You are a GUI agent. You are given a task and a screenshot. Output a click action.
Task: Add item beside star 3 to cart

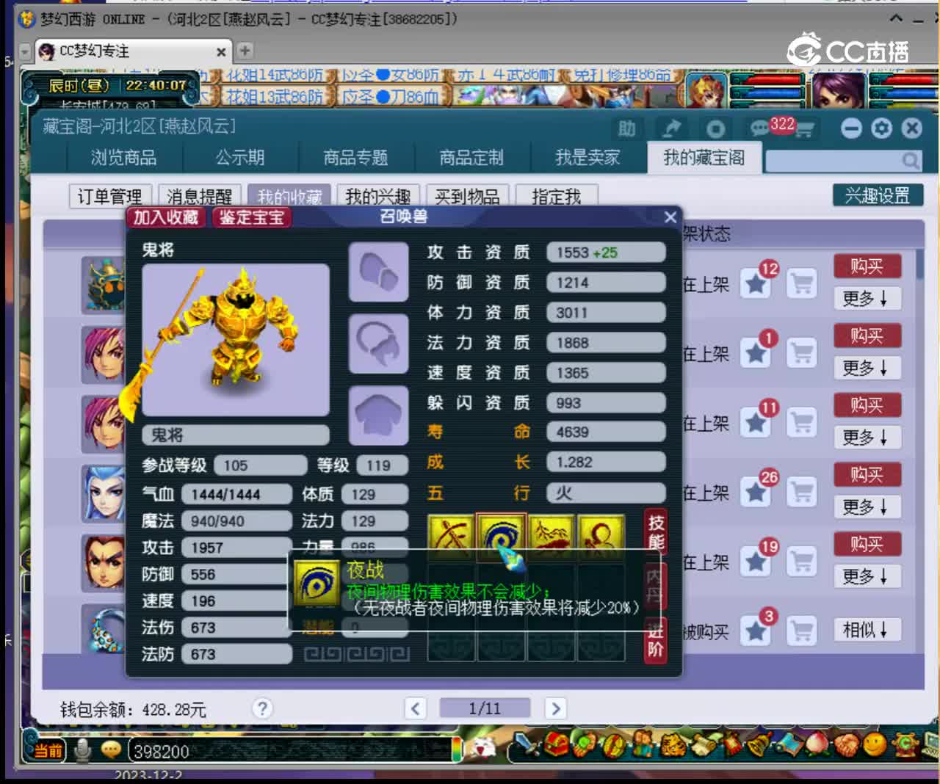tap(802, 631)
